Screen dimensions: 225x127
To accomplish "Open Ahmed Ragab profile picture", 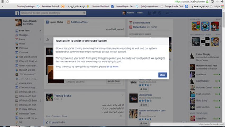I will [x=19, y=23].
